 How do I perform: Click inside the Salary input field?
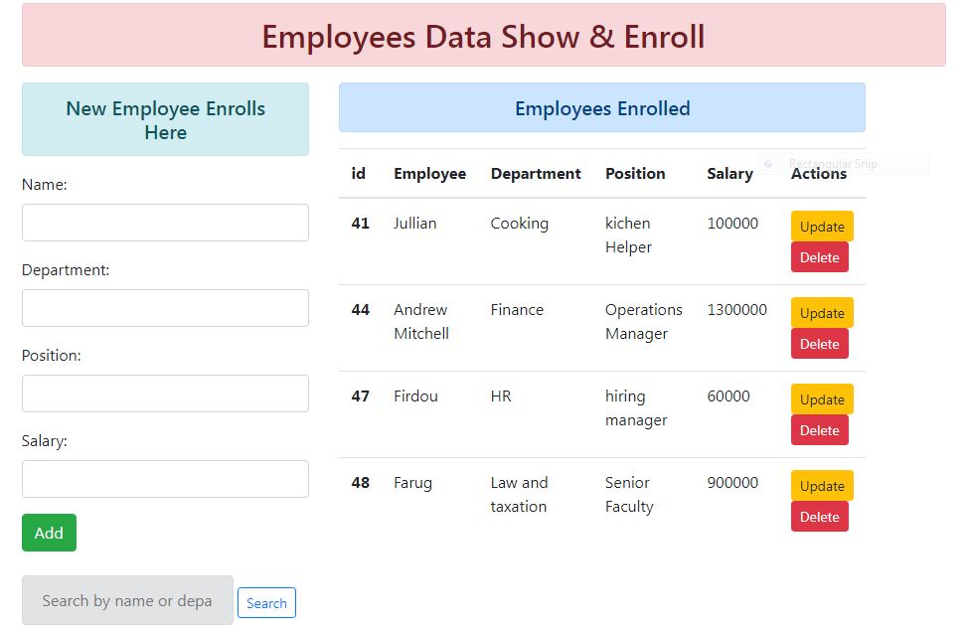(x=164, y=479)
